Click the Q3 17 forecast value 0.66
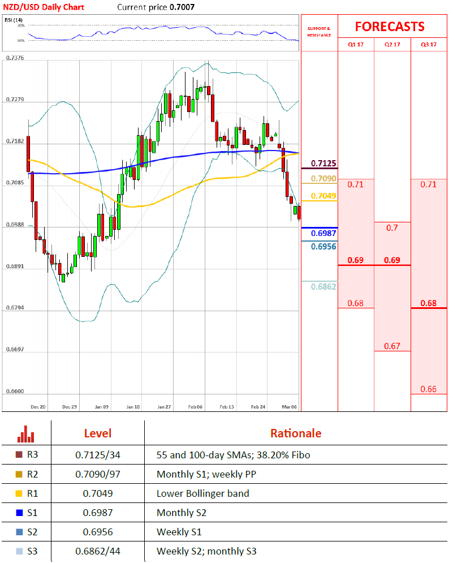 [429, 389]
